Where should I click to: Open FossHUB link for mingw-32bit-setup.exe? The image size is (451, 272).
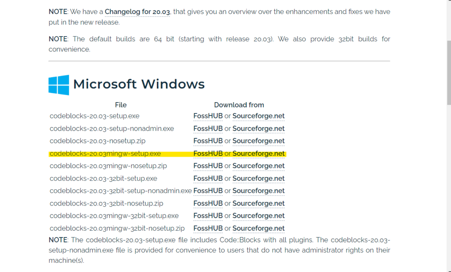coord(208,216)
